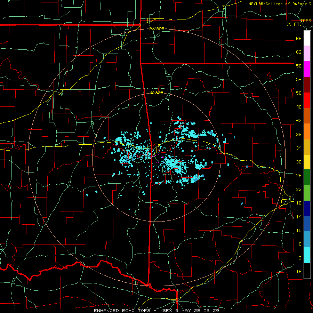313x313 pixels.
Task: Click the '58' legend value
Action: [299, 66]
